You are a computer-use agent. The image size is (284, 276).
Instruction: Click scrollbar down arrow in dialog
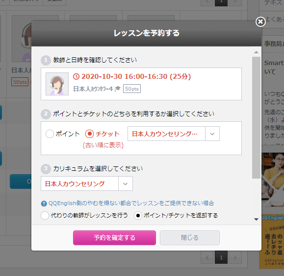(x=256, y=219)
